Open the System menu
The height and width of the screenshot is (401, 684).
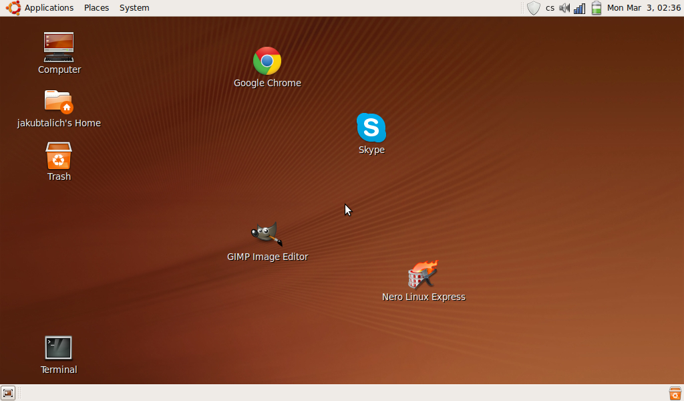tap(134, 8)
